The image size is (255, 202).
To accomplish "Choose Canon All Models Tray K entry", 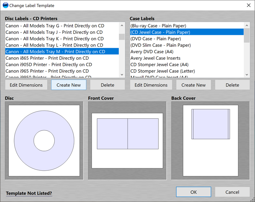I will 54,39.
